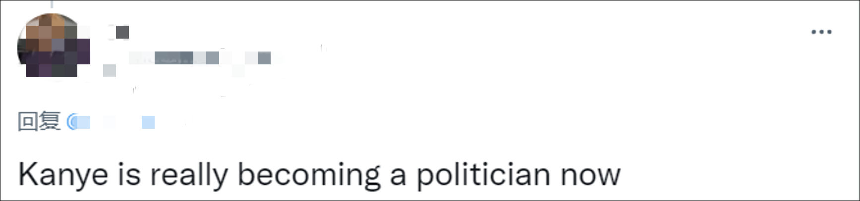Click the 回复 reply label
This screenshot has height=201, width=860.
[39, 121]
